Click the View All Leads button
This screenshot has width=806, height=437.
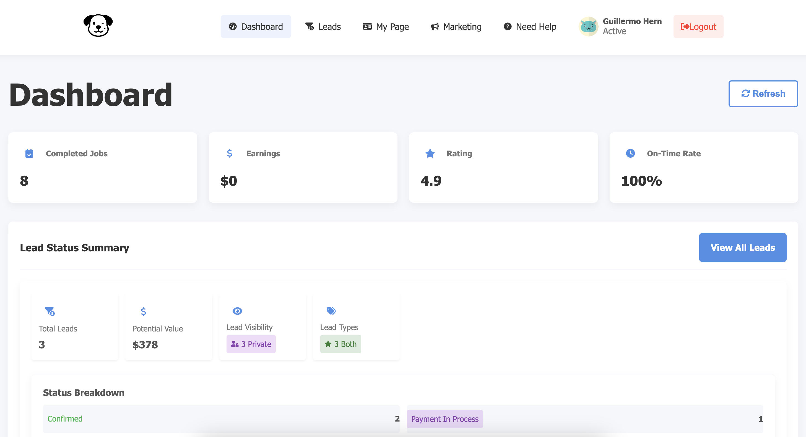(x=742, y=248)
